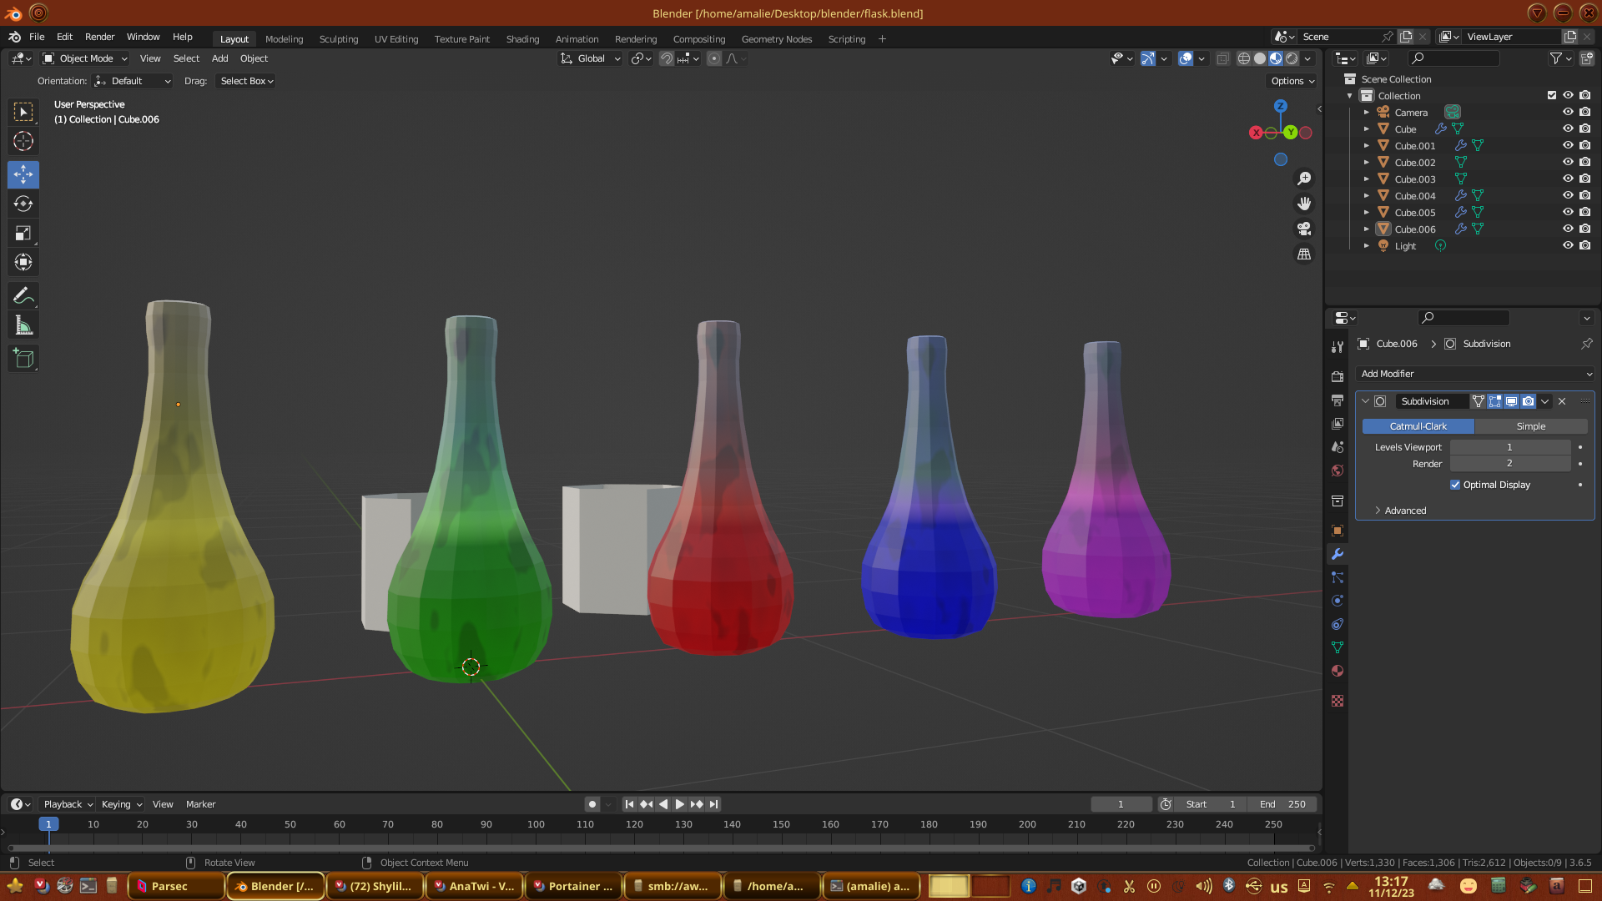Switch to the Shading workspace tab
This screenshot has width=1602, height=901.
(x=522, y=39)
